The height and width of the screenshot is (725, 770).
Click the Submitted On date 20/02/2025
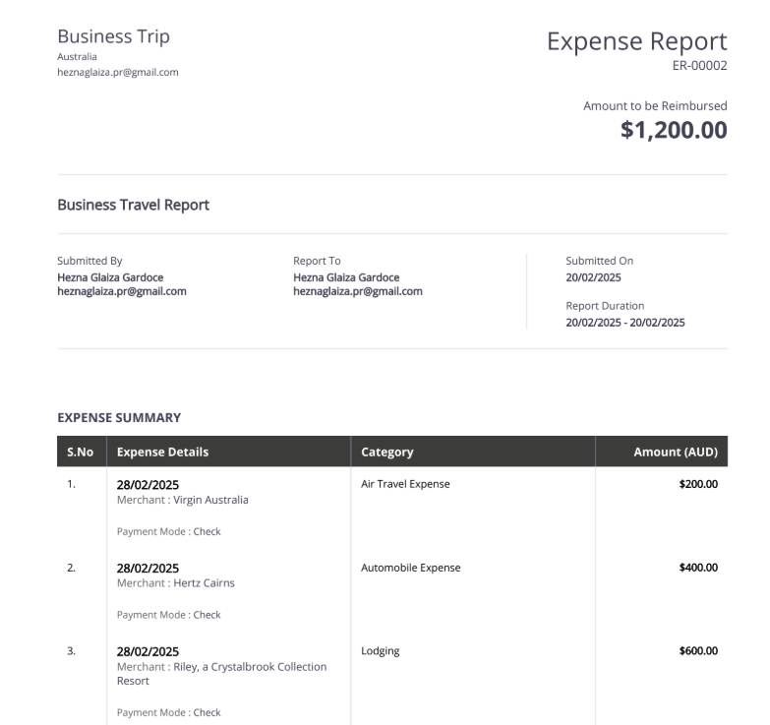[x=593, y=277]
